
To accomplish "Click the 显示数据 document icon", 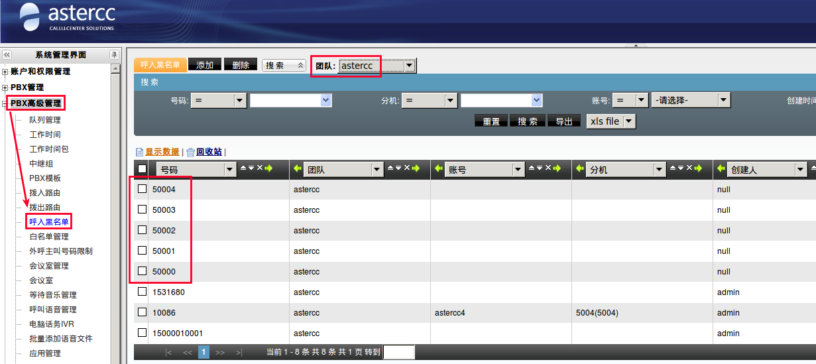I will click(139, 152).
